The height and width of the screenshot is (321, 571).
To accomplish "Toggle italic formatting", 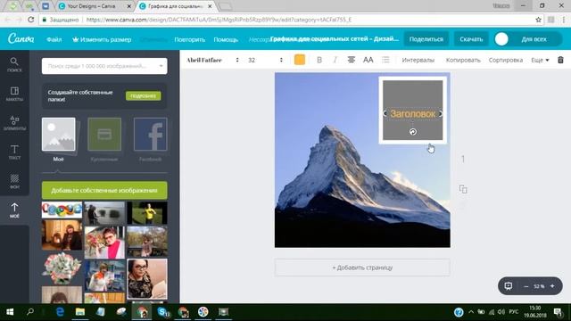I will [x=335, y=60].
